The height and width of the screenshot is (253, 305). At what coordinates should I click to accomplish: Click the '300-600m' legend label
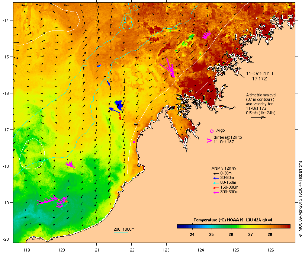pos(229,192)
